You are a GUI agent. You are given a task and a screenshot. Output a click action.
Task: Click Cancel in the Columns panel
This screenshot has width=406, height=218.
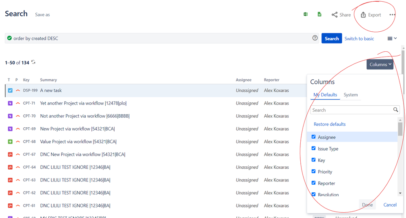point(390,205)
